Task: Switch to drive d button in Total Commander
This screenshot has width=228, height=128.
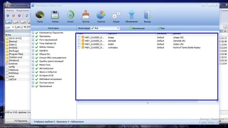Action: point(16,22)
